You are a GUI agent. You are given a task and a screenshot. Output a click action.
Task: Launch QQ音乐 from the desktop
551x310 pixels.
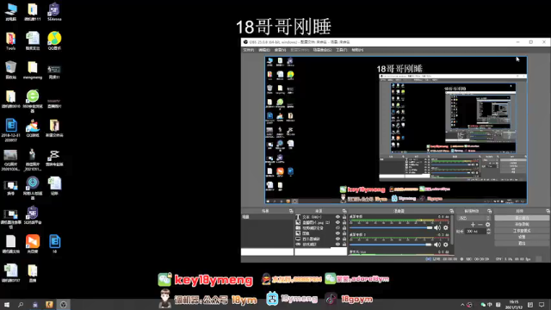pyautogui.click(x=54, y=40)
